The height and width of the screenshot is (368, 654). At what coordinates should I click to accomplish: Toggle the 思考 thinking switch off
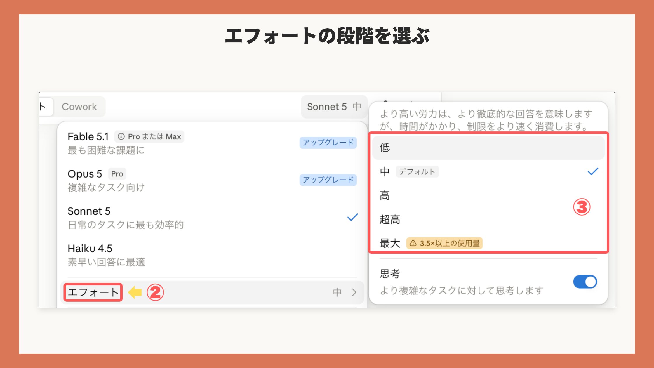coord(585,282)
